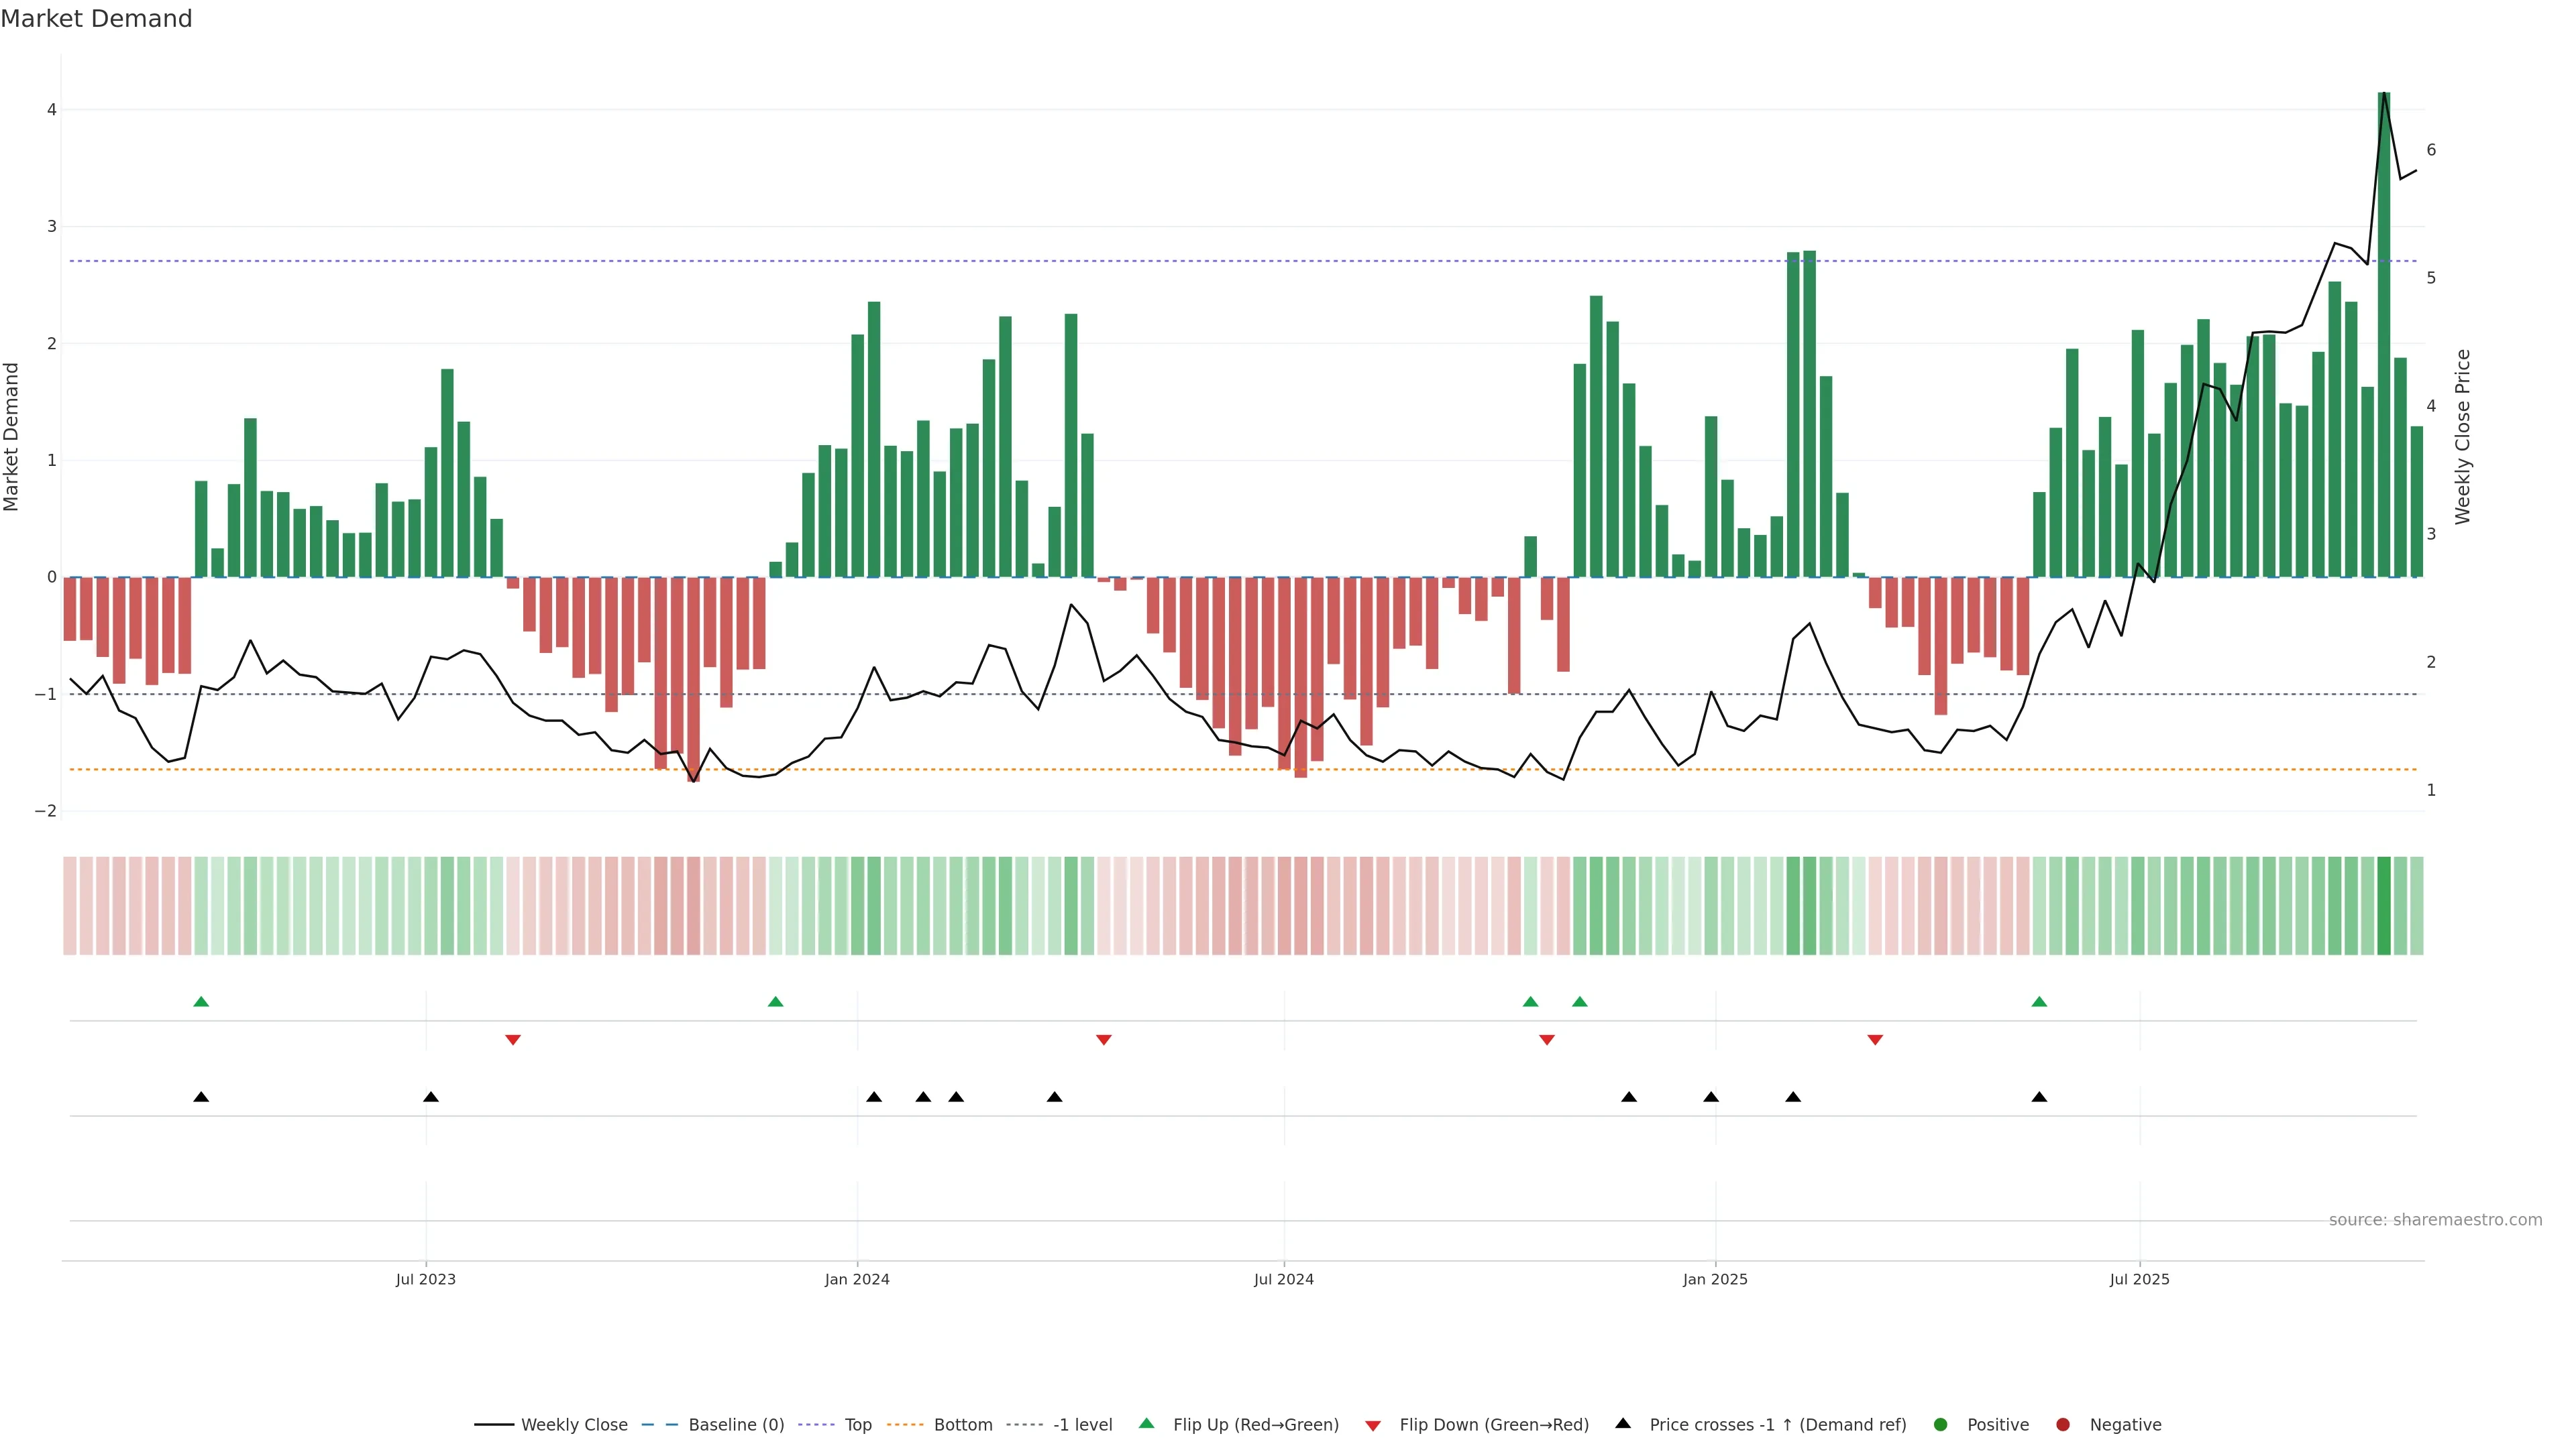Click red Flip Down triangle in legend
The width and height of the screenshot is (2576, 1448).
click(1373, 1426)
